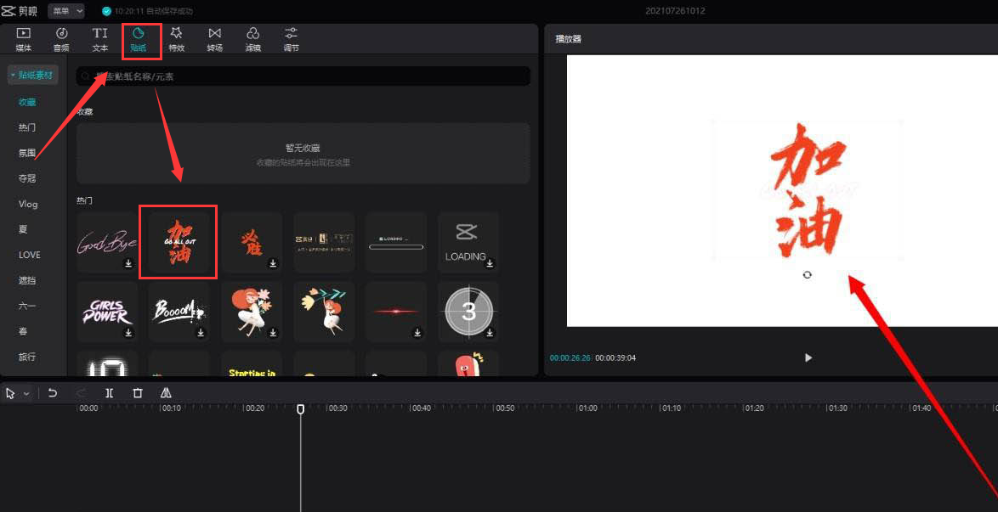Choose the 加油 GO ALL OUT sticker
This screenshot has height=512, width=998.
click(x=179, y=242)
